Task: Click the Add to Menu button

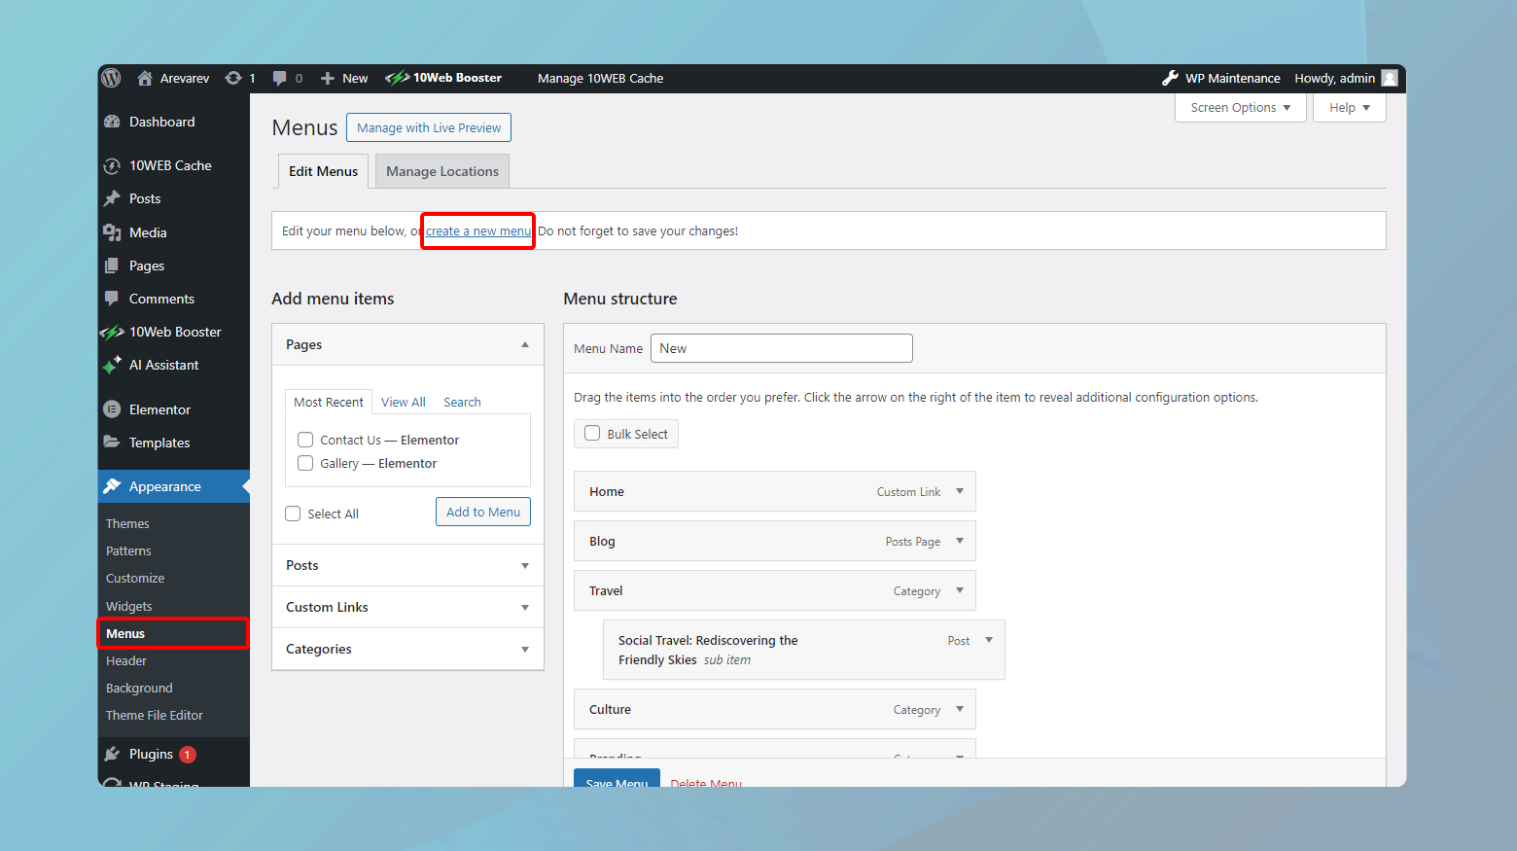Action: click(x=482, y=512)
